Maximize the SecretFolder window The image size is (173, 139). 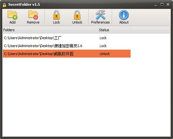pyautogui.click(x=162, y=4)
